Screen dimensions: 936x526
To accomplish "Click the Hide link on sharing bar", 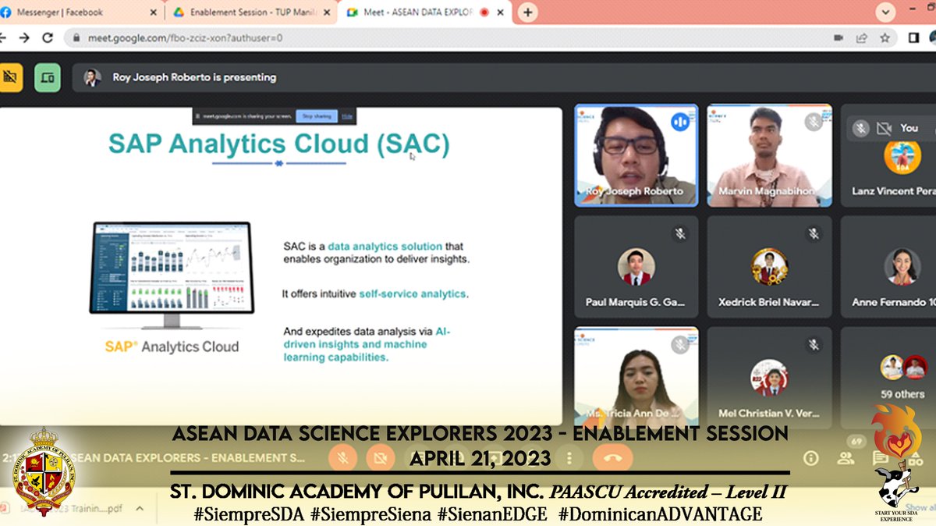I will [x=347, y=116].
